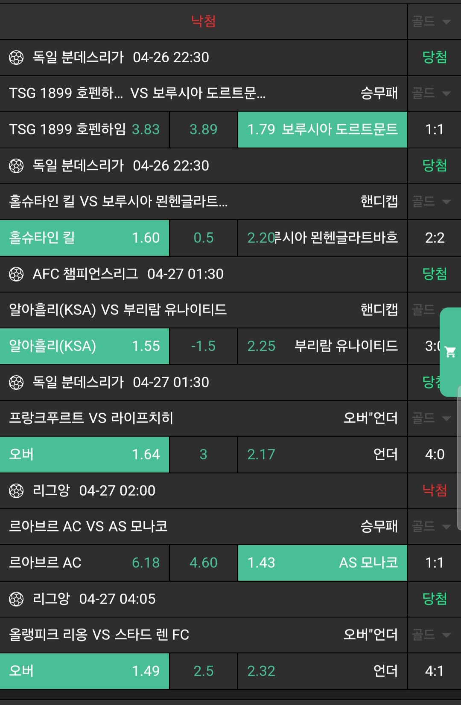Toggle the 보루시아 도르트문트 1.79 odds selection
Image resolution: width=461 pixels, height=705 pixels.
coord(322,130)
